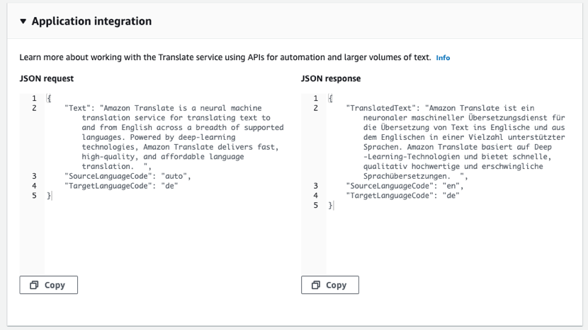This screenshot has height=330, width=588.
Task: Click line number 2 in JSON request gutter
Action: pyautogui.click(x=34, y=108)
